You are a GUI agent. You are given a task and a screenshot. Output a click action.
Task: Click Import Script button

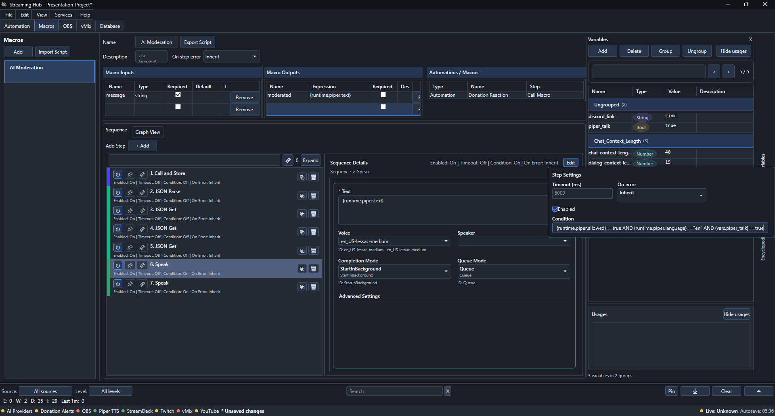click(x=52, y=52)
